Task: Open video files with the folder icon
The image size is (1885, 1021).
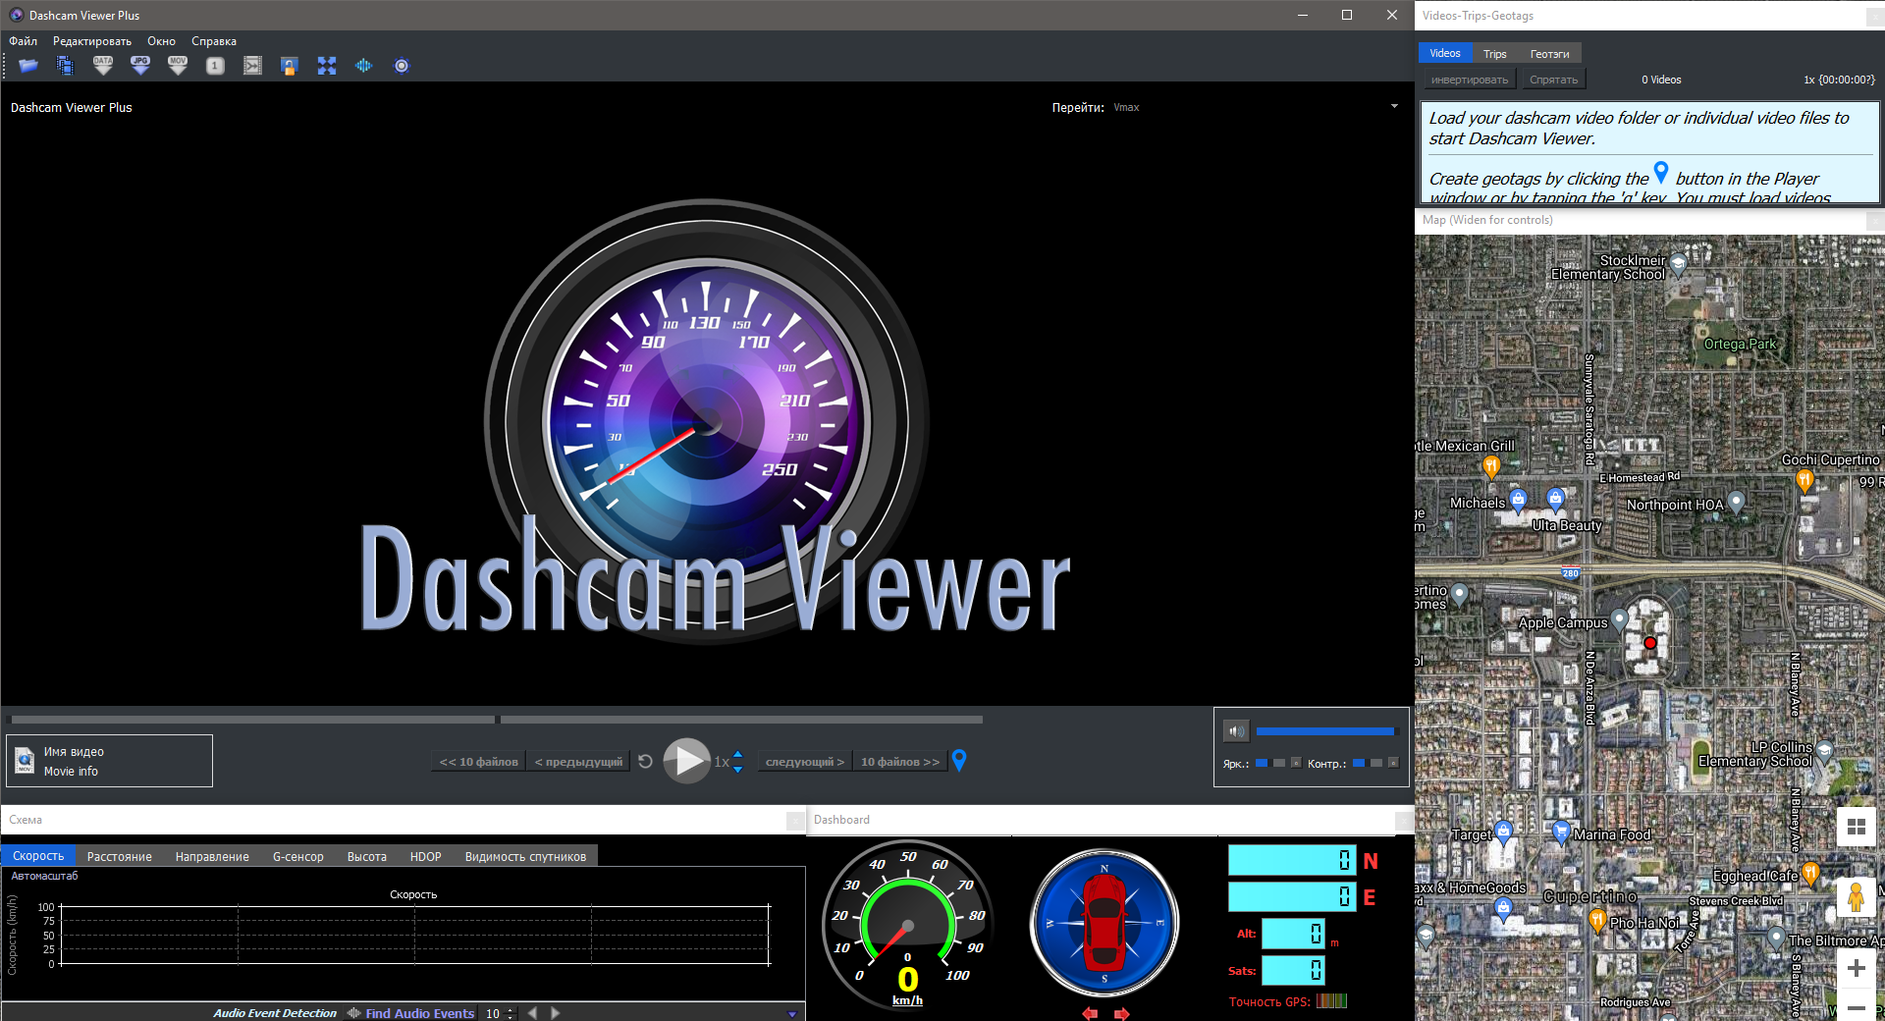Action: point(28,66)
